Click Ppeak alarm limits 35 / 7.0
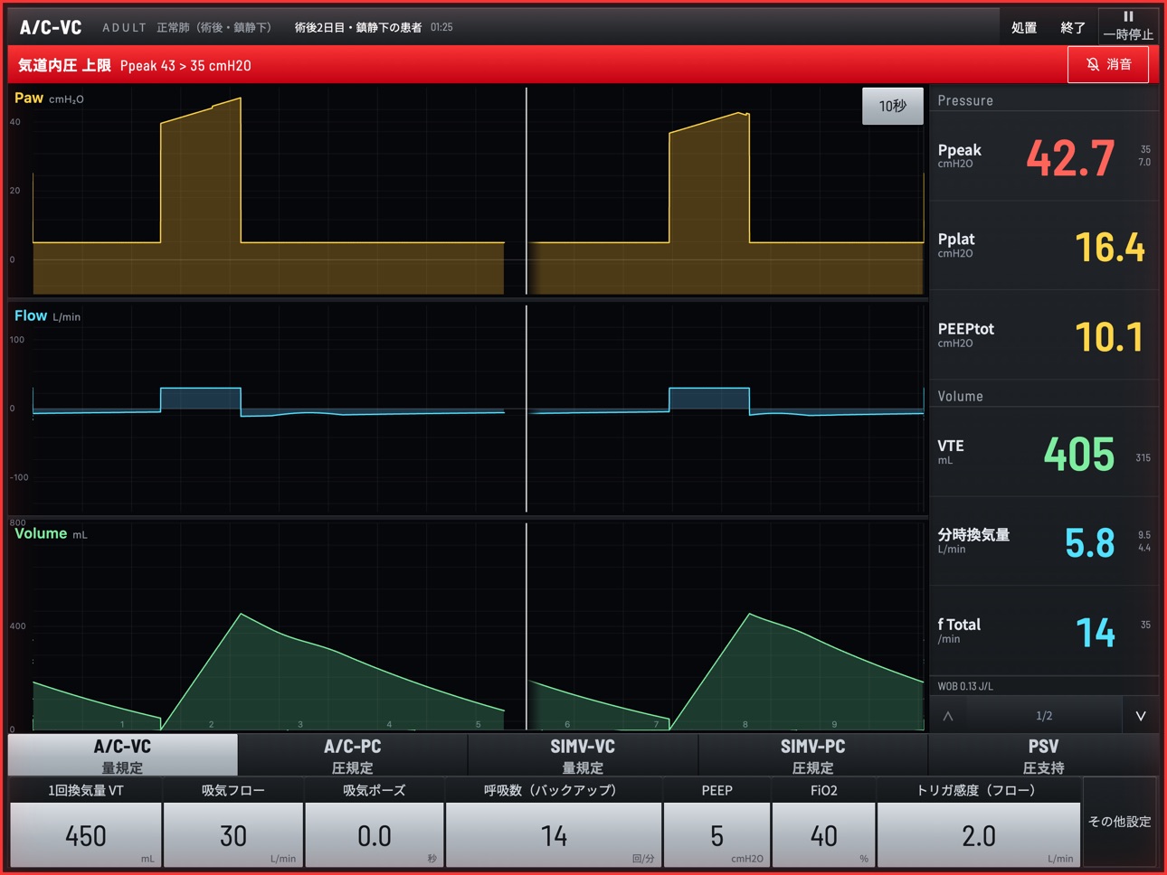The image size is (1167, 875). [1144, 155]
